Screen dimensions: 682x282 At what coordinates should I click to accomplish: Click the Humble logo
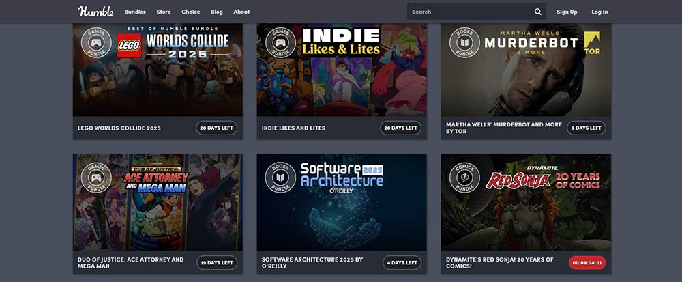[x=95, y=12]
